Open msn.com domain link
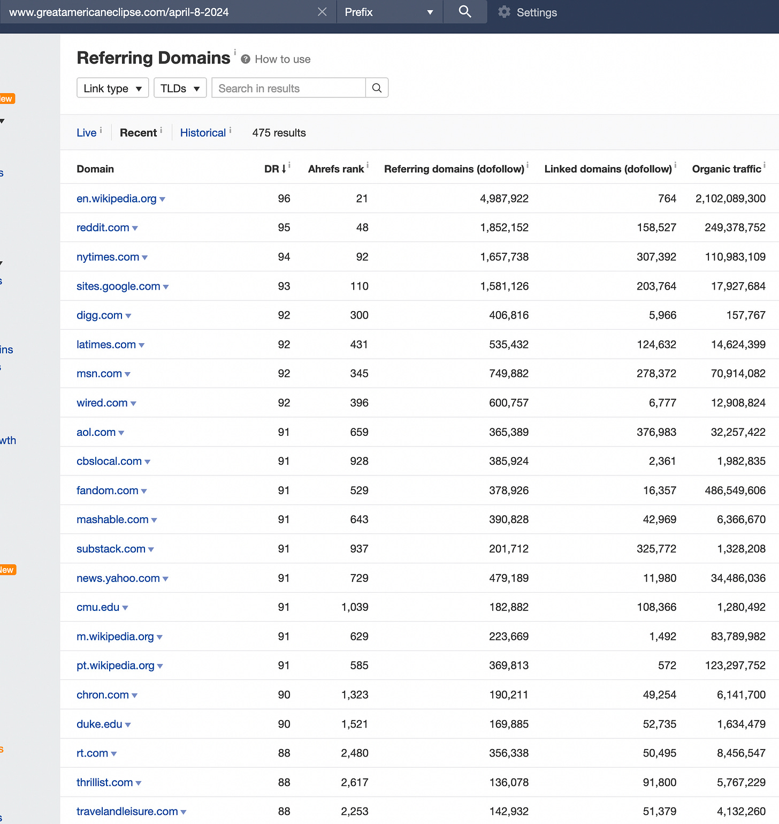This screenshot has width=779, height=824. (x=99, y=374)
